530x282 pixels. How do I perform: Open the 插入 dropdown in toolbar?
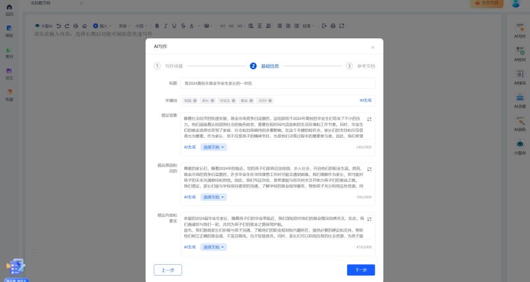point(102,26)
